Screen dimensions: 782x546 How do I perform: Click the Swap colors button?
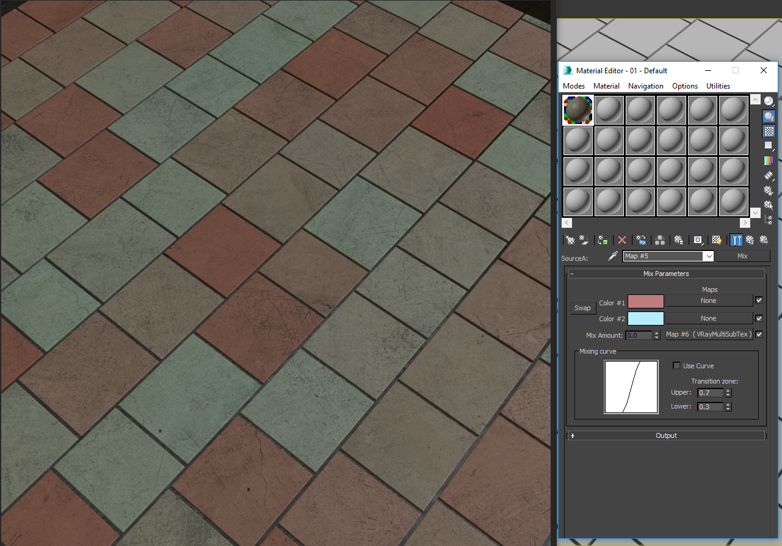pos(582,308)
